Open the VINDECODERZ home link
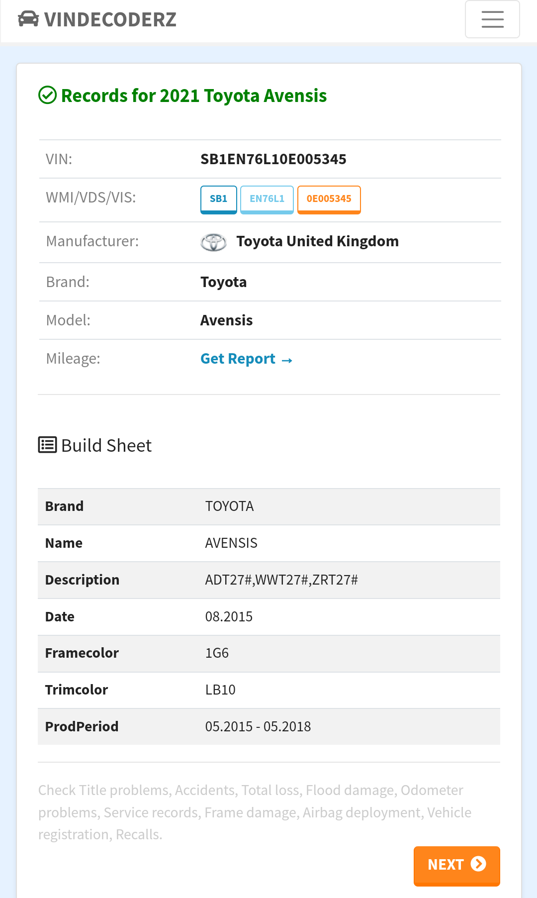This screenshot has width=537, height=898. (110, 19)
